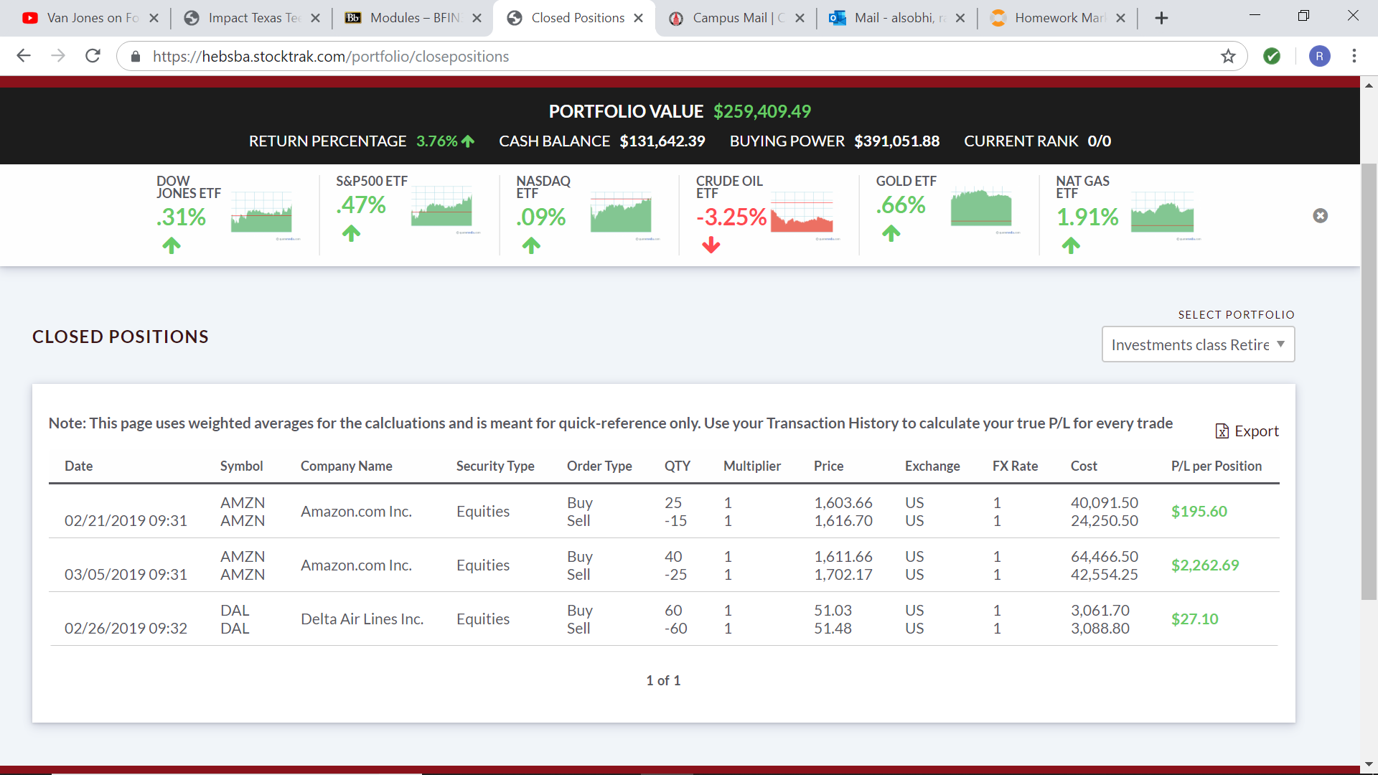Click the vertical page scrollbar thumb

(x=1369, y=380)
